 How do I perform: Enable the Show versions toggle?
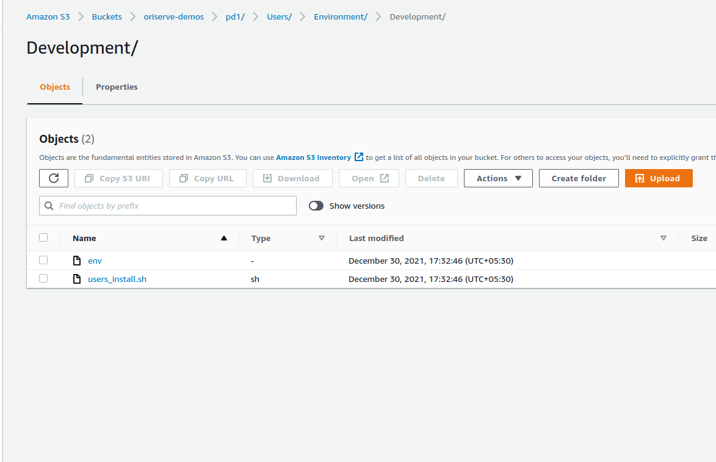[x=316, y=206]
